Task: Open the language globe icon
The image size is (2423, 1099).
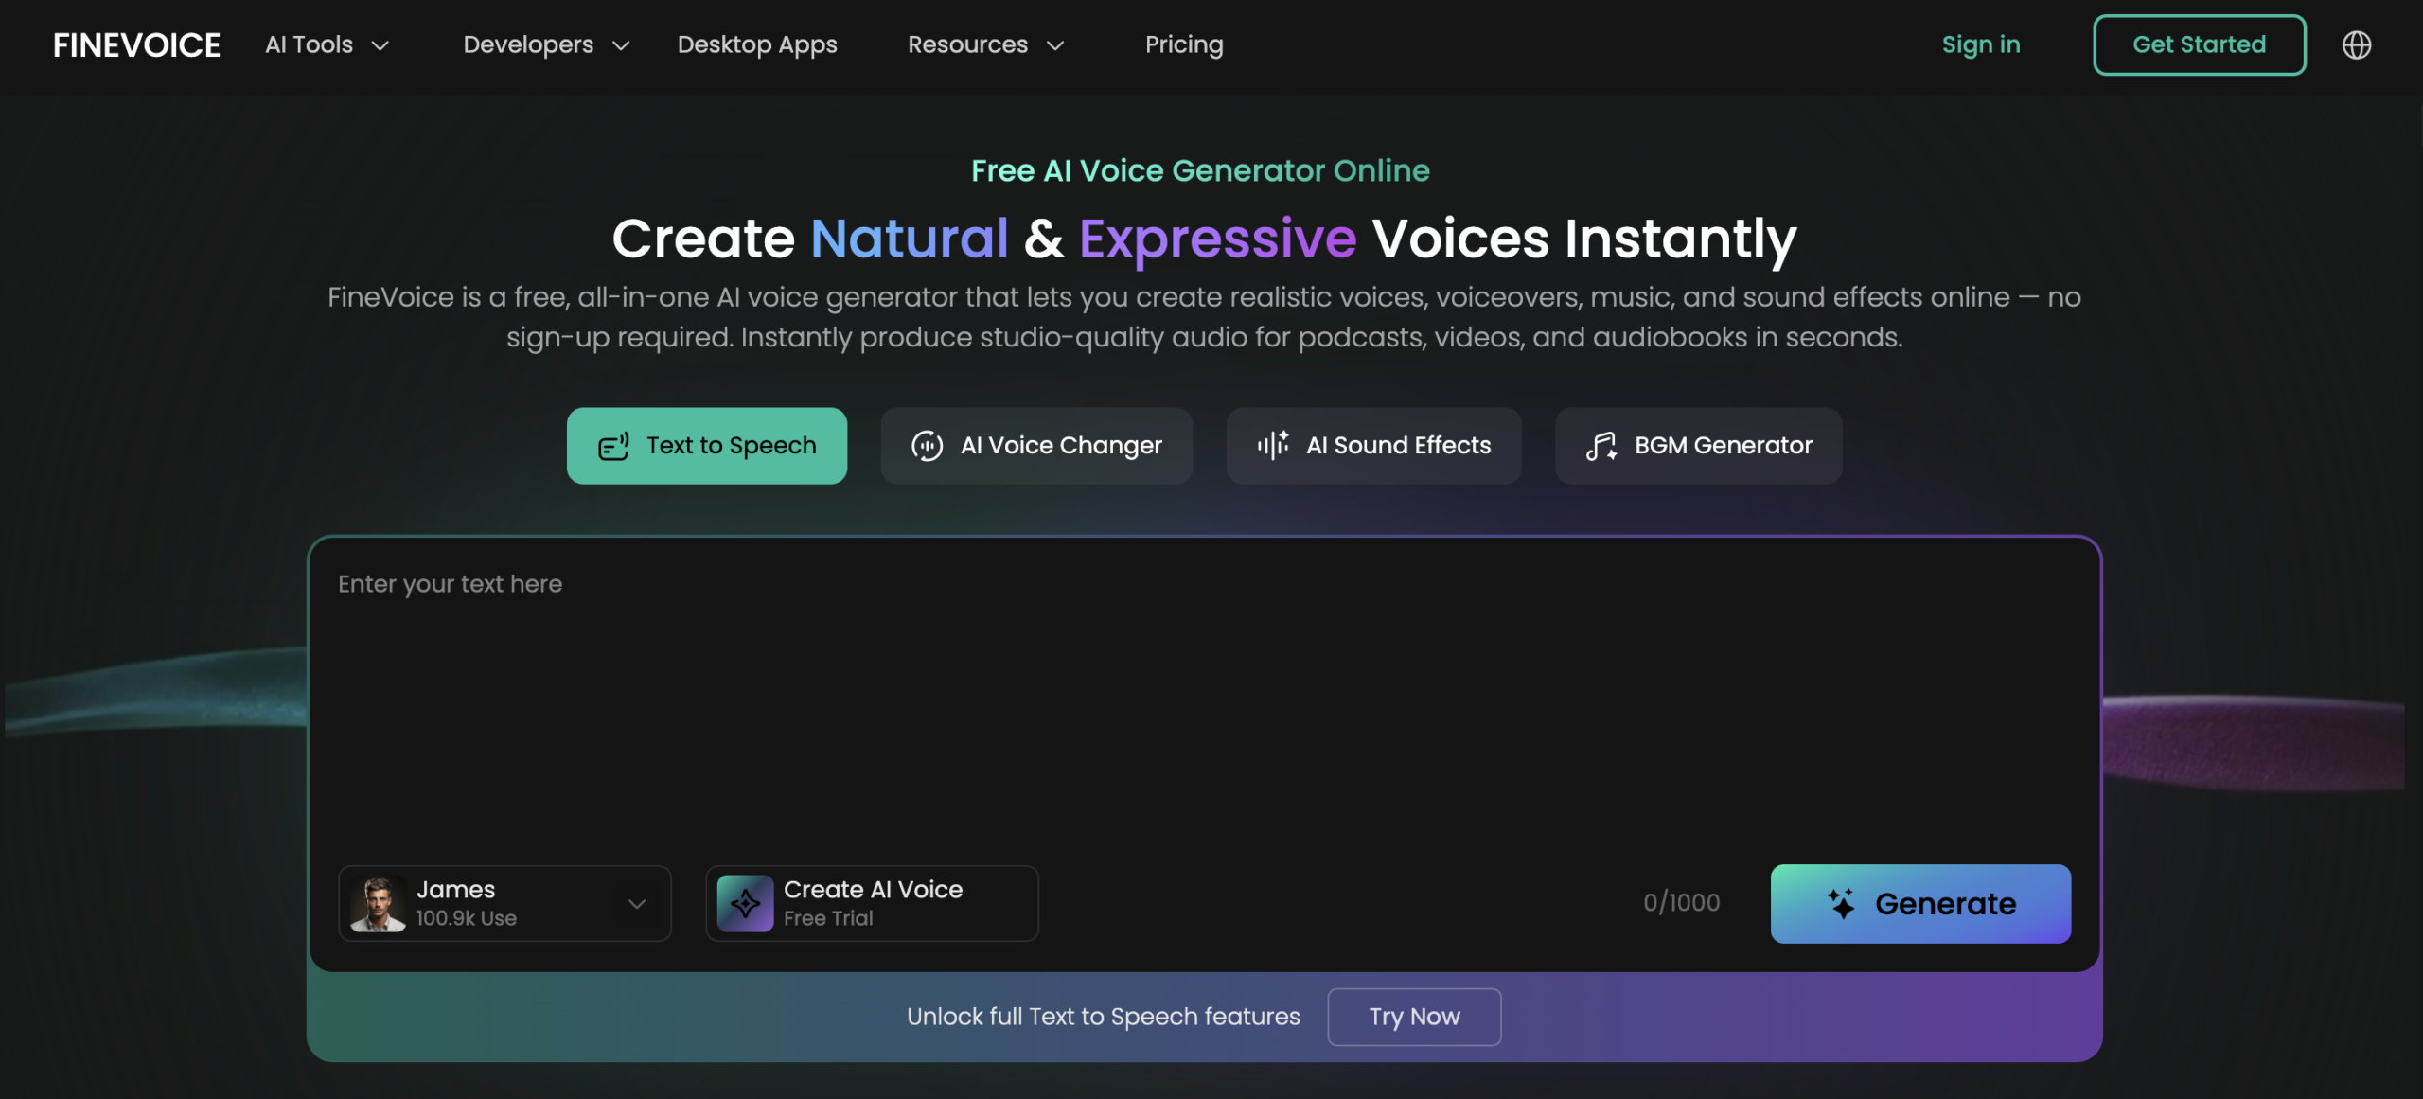Action: (x=2356, y=44)
